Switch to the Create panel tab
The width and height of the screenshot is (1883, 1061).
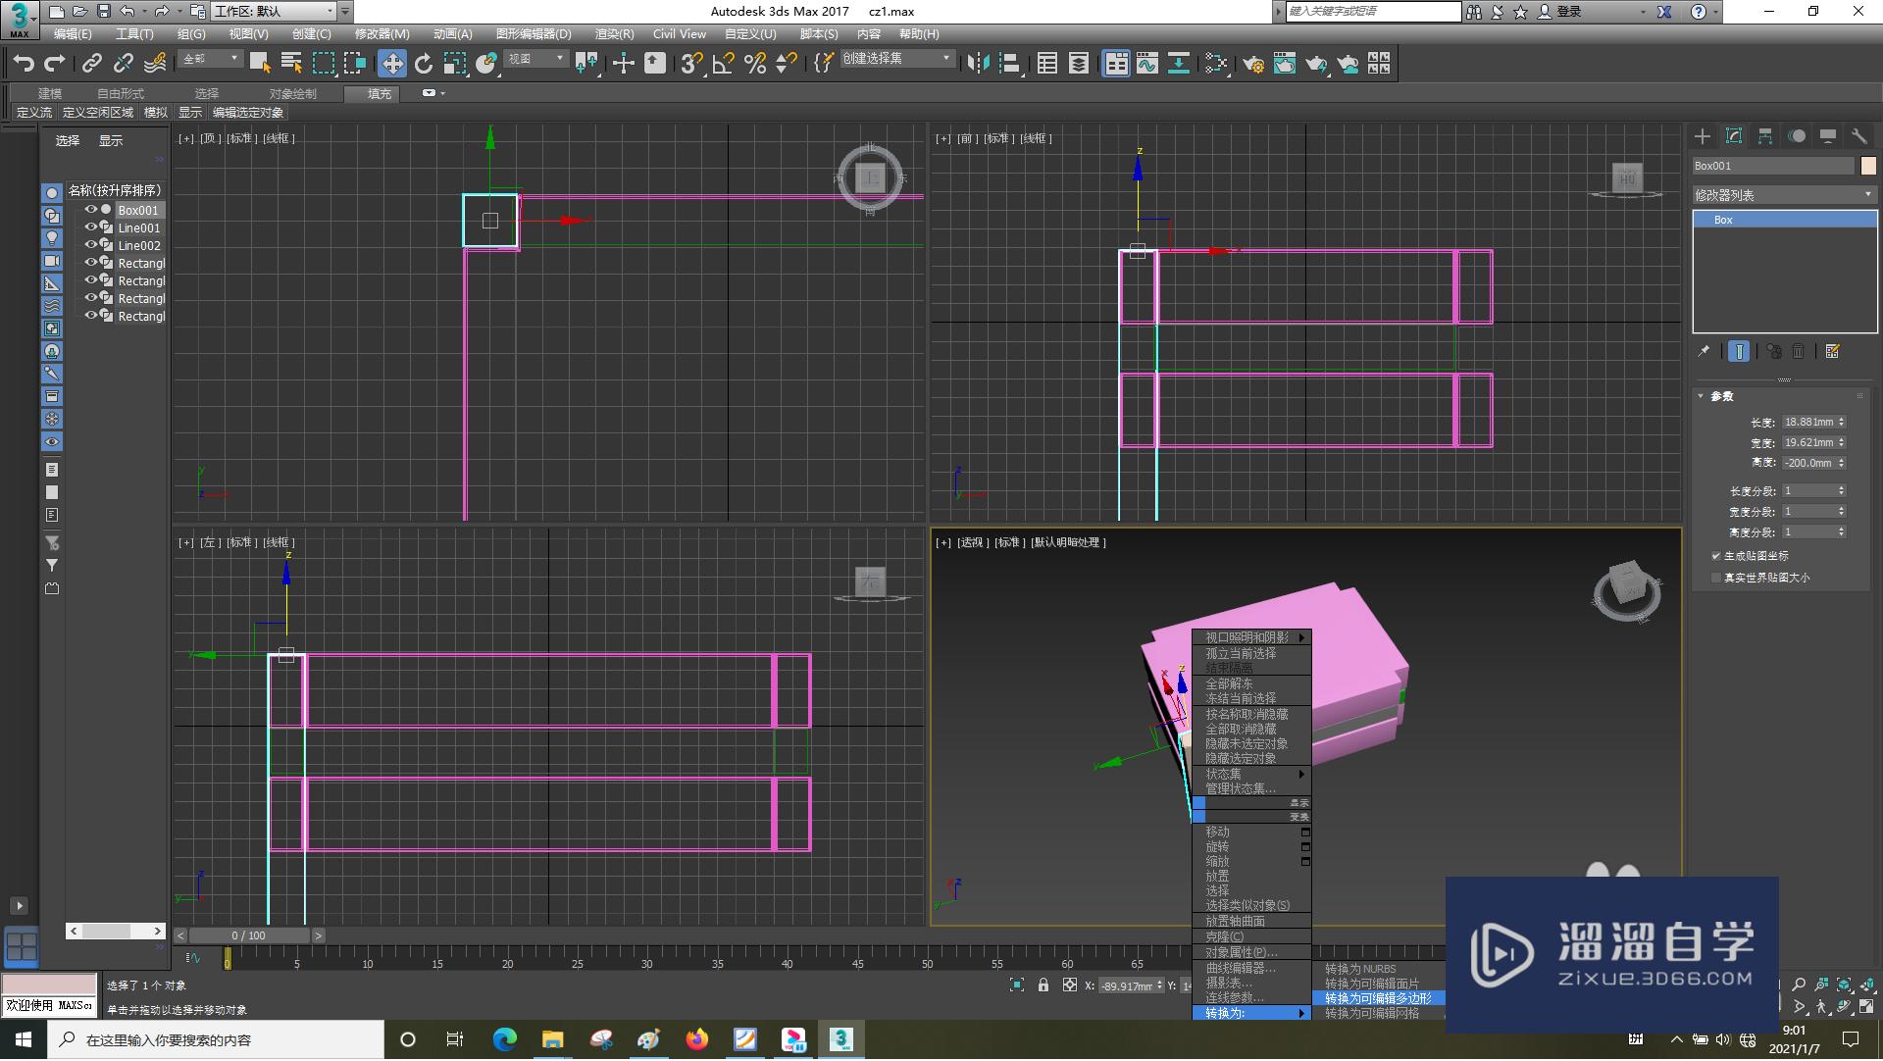point(1703,136)
